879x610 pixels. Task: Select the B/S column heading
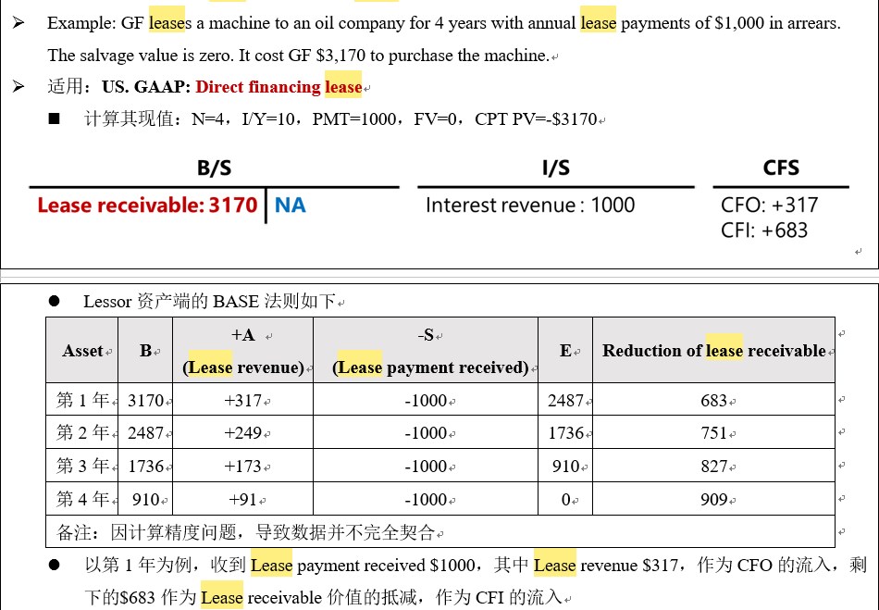tap(214, 168)
